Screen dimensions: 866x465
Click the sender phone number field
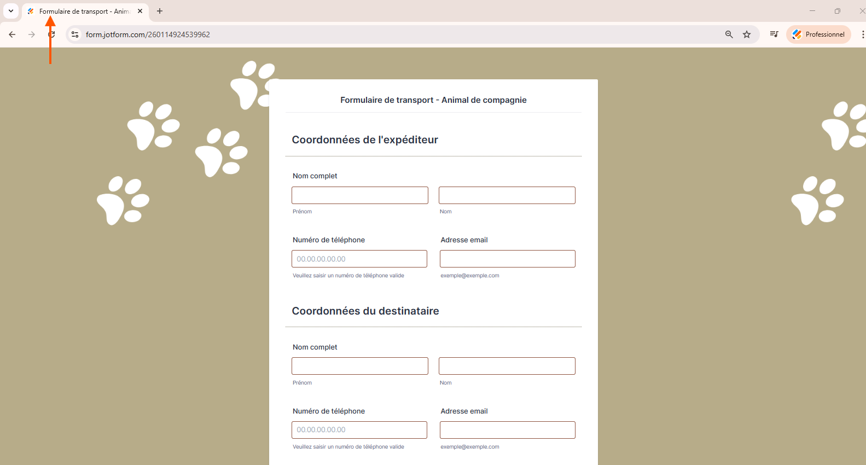coord(359,259)
